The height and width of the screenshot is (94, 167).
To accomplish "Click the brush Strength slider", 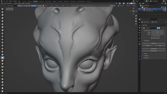I will [x=36, y=6].
